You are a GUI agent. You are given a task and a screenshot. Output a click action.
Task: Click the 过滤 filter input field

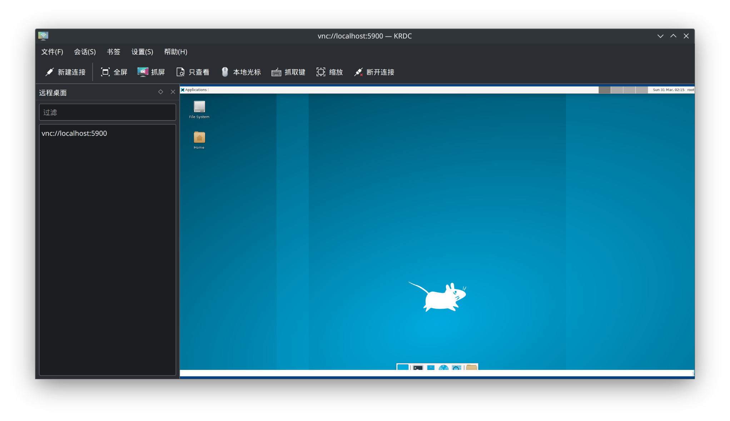(x=107, y=113)
